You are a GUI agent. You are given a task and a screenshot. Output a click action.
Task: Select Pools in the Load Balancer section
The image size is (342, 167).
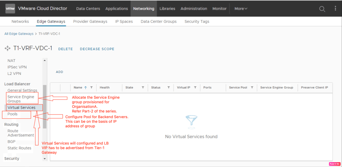12,114
